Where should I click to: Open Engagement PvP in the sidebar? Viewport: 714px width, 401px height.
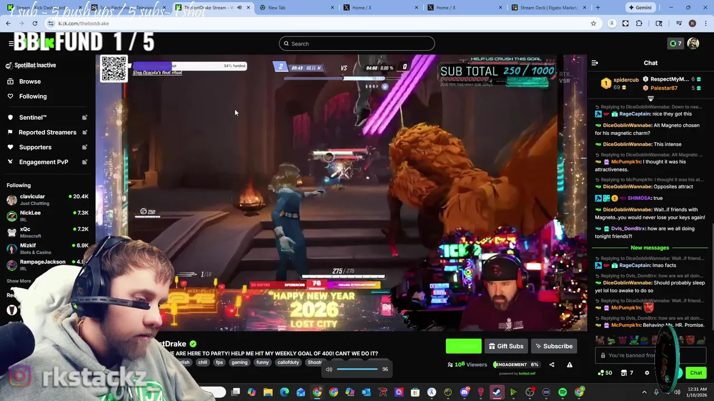tap(44, 162)
